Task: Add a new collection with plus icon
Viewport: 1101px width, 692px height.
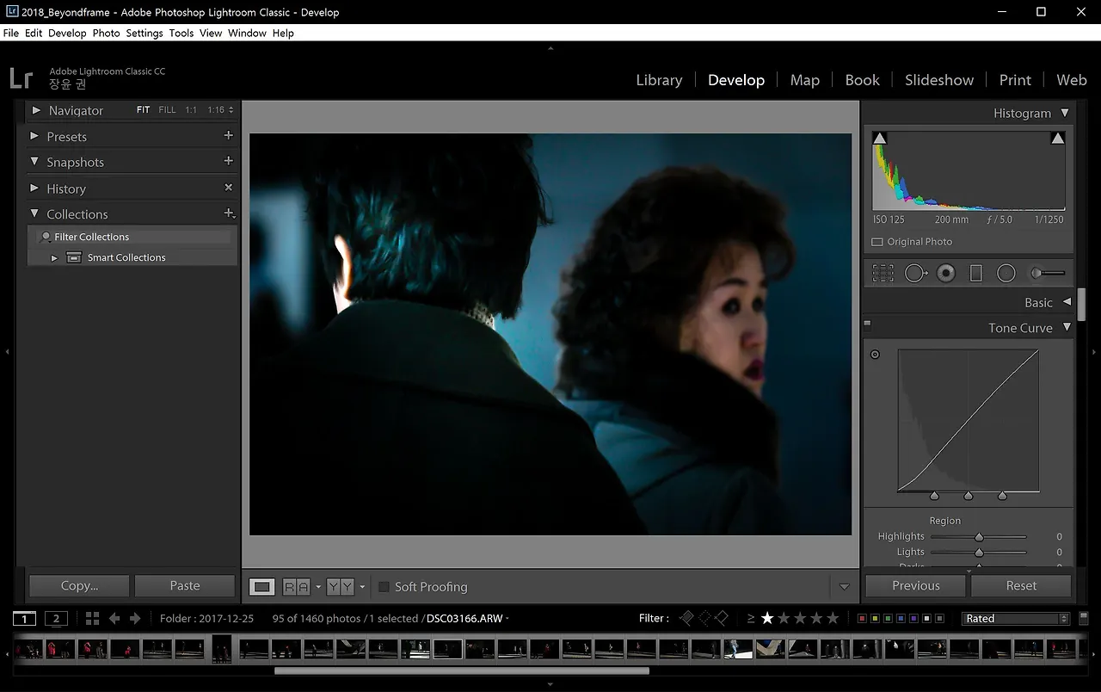Action: coord(229,213)
